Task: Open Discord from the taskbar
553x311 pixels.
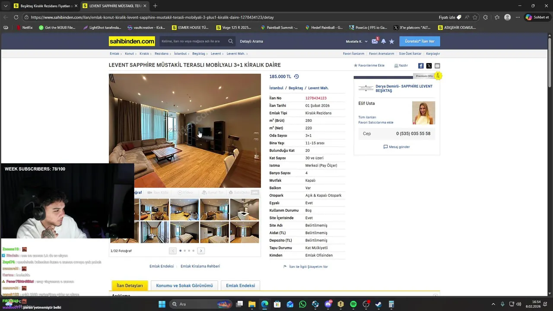Action: click(328, 304)
